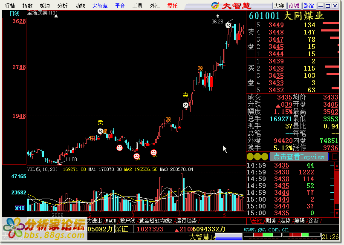
Task: Click the first yellow circle indicator
Action: tap(250, 157)
